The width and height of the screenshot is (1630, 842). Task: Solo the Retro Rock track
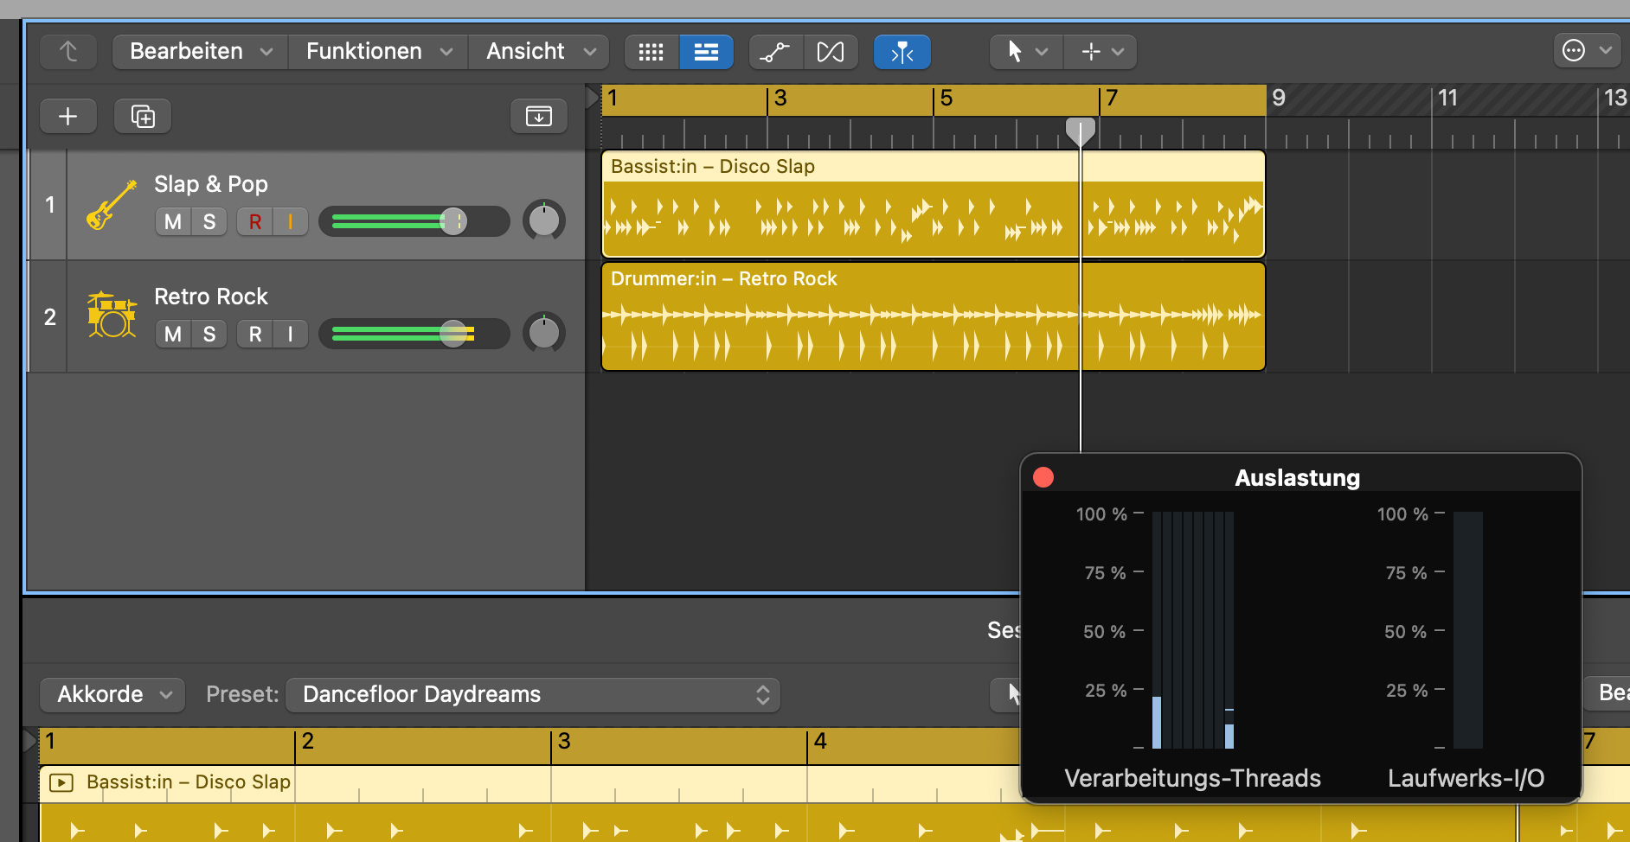coord(209,335)
